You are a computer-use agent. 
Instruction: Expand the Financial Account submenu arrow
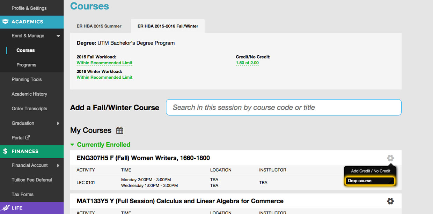tap(58, 166)
